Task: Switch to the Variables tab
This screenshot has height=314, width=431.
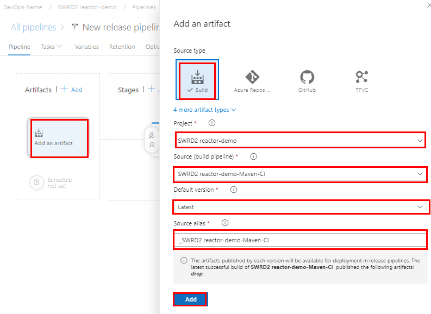Action: click(x=86, y=47)
